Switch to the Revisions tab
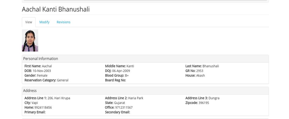This screenshot has width=289, height=119. coord(63,22)
